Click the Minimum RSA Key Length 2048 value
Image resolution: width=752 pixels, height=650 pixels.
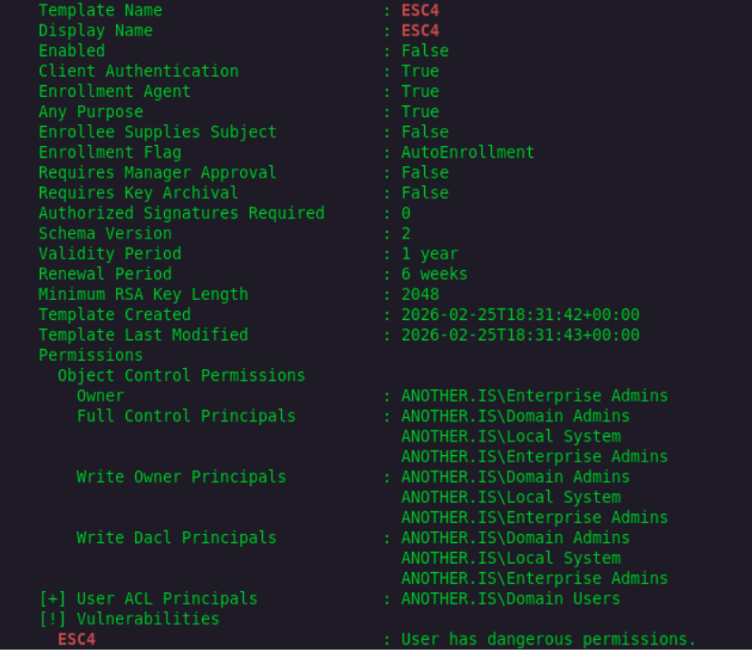click(x=420, y=295)
